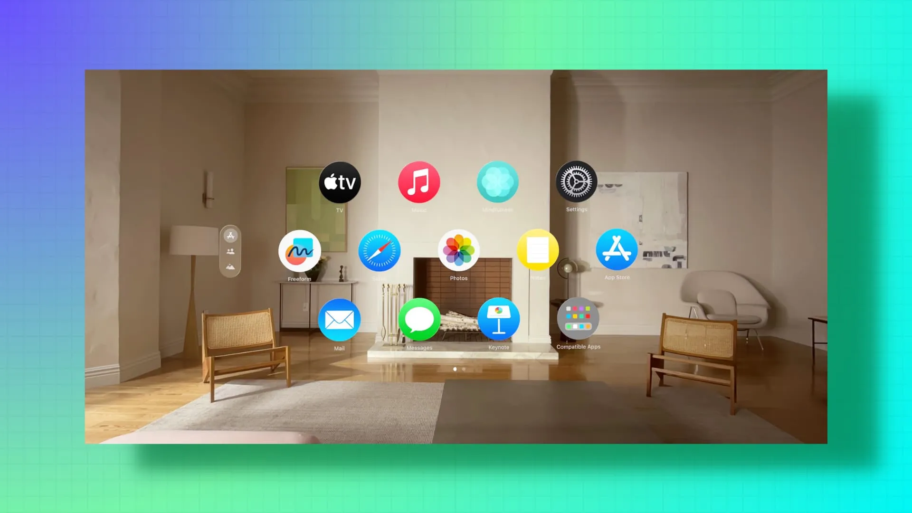This screenshot has height=513, width=912.
Task: Navigate to second page indicator dot
Action: 464,369
